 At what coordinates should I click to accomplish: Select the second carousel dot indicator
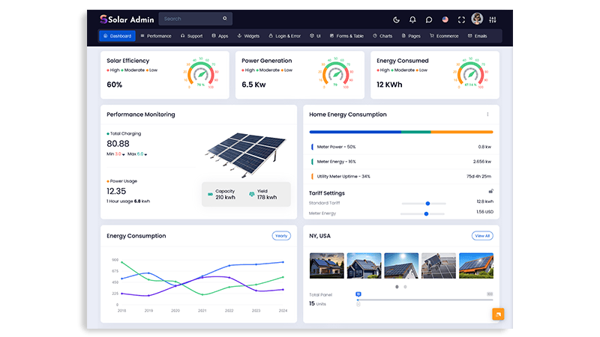[405, 287]
